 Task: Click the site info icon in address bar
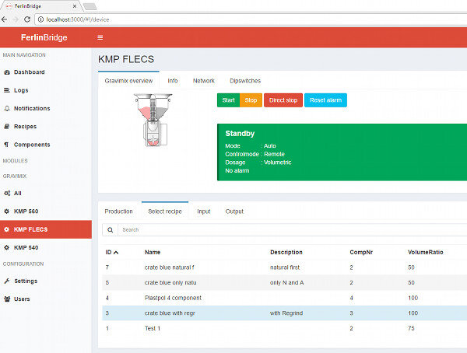pyautogui.click(x=40, y=19)
